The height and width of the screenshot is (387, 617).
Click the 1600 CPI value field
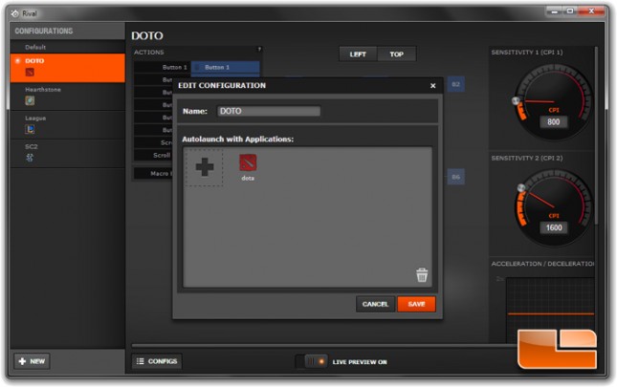554,227
